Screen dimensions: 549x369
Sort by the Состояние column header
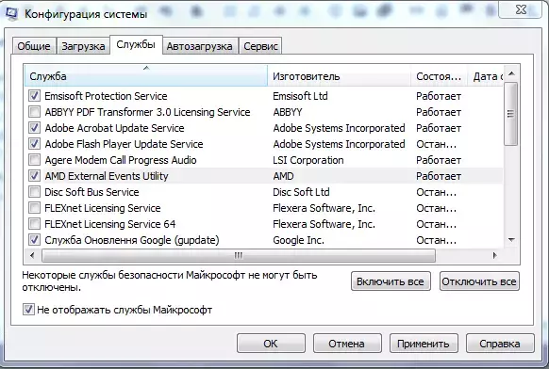[439, 76]
